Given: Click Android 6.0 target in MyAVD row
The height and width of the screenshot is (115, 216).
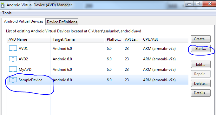Looking at the screenshot, I should (x=62, y=70).
